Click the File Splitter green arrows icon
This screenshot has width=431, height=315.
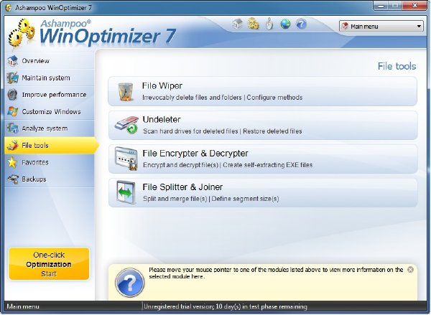126,192
